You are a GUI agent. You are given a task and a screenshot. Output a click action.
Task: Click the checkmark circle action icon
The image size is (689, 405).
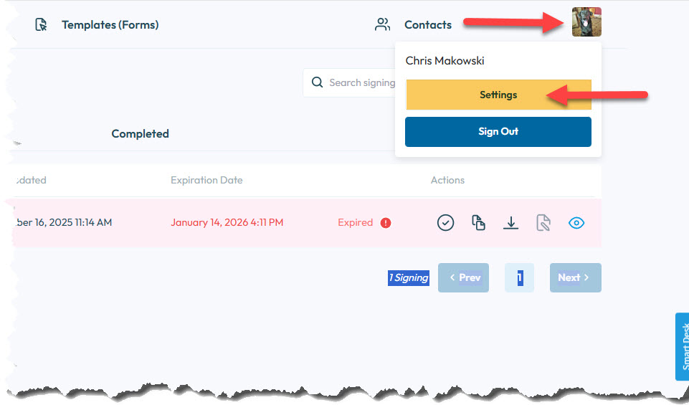445,223
